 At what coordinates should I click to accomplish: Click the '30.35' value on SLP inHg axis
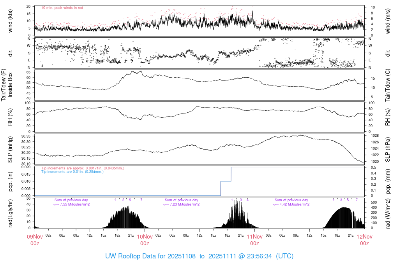pos(26,136)
